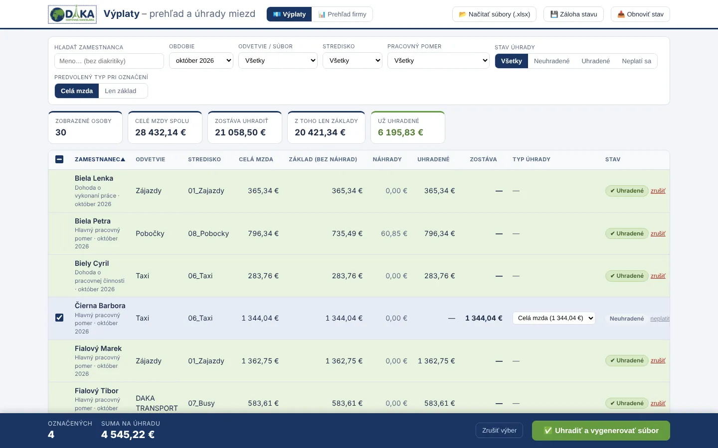Click Uhradené badge for Biela Lenka
The height and width of the screenshot is (448, 718).
(627, 191)
